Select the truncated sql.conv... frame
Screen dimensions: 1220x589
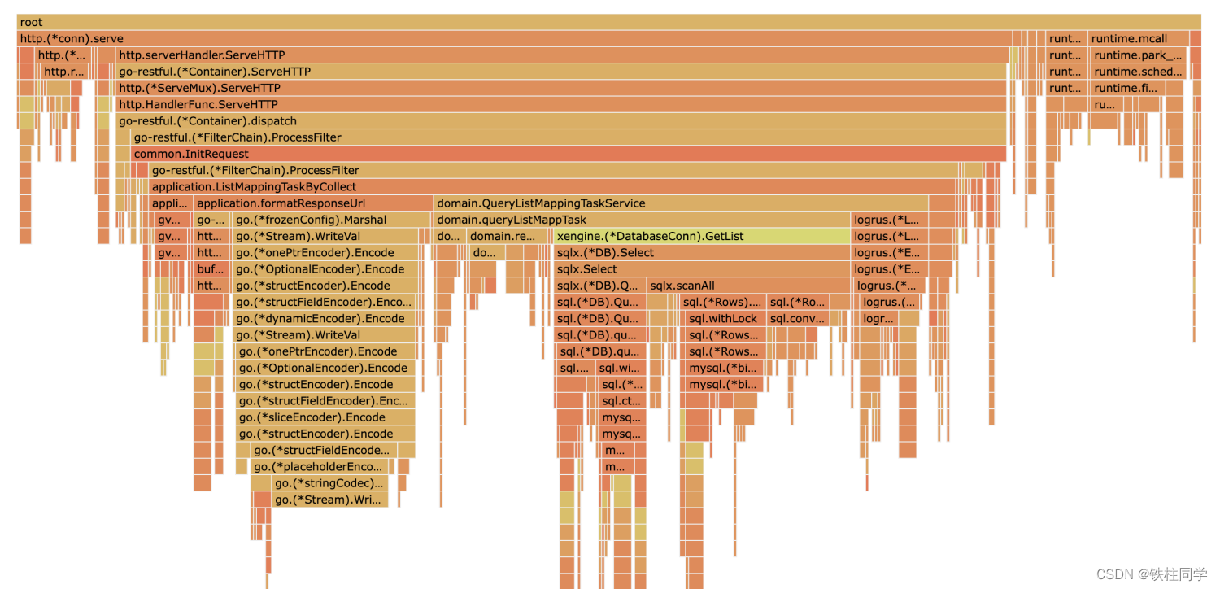pos(798,318)
